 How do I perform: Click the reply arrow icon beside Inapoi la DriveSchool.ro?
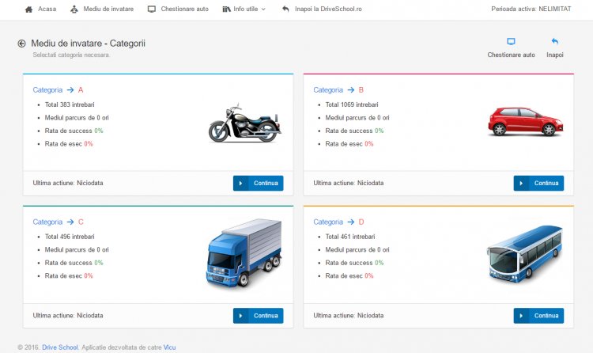285,9
